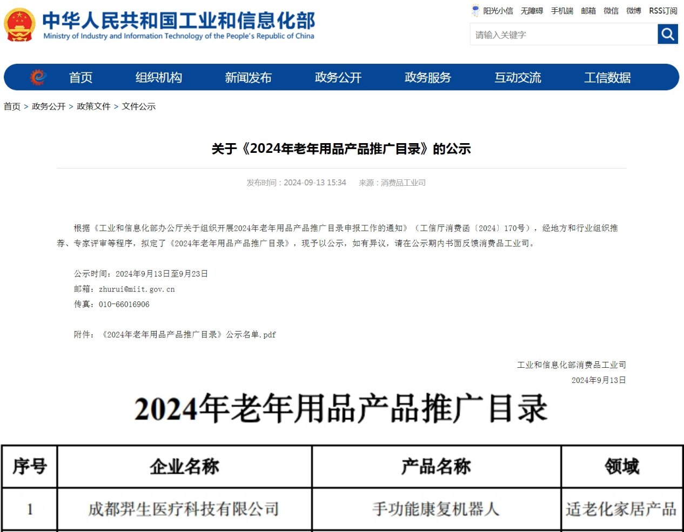Go to 新闻发布 section
This screenshot has height=532, width=684.
tap(248, 77)
